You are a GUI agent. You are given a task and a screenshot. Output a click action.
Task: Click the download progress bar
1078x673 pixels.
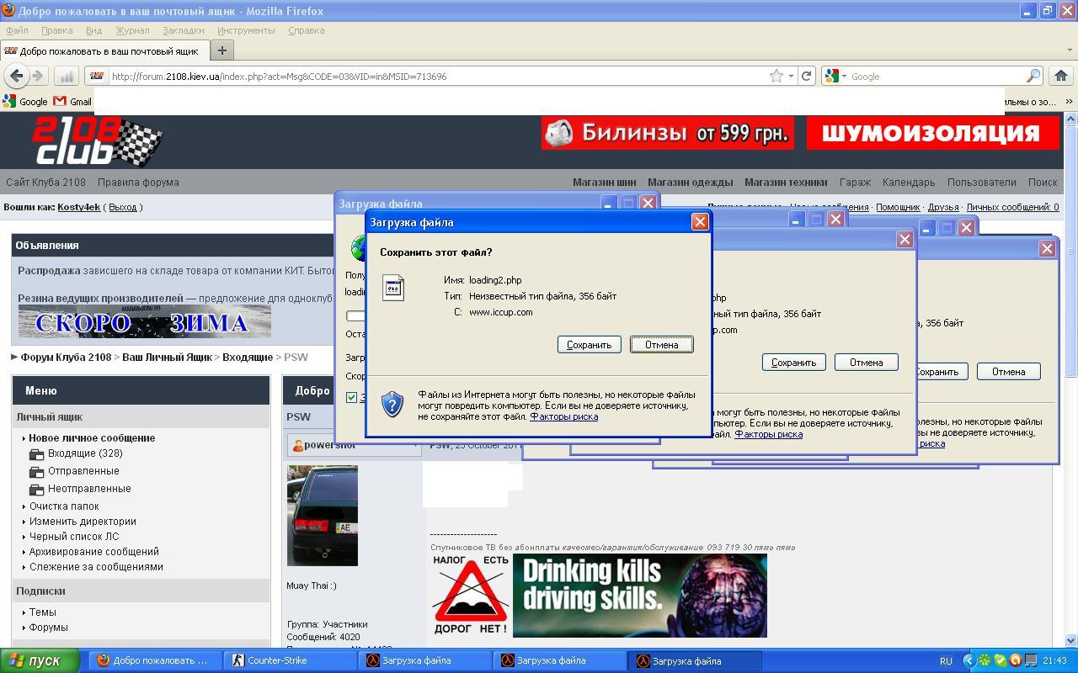pos(356,316)
